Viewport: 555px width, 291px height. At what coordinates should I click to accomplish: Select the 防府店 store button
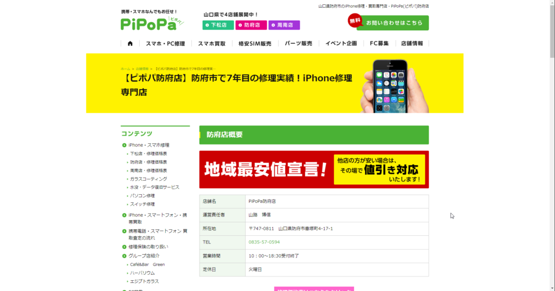(x=251, y=25)
